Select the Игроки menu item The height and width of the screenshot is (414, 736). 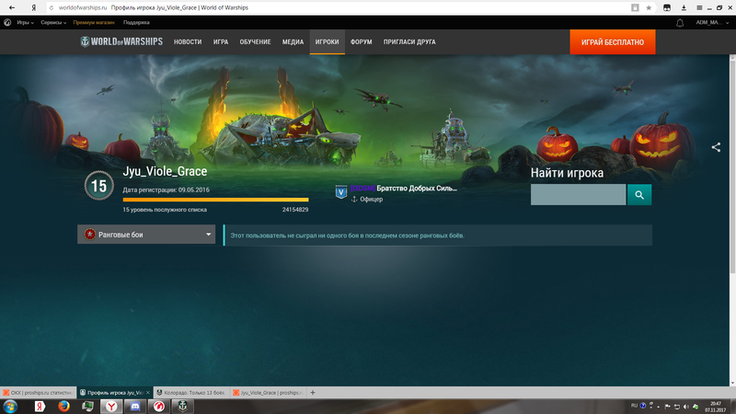328,41
